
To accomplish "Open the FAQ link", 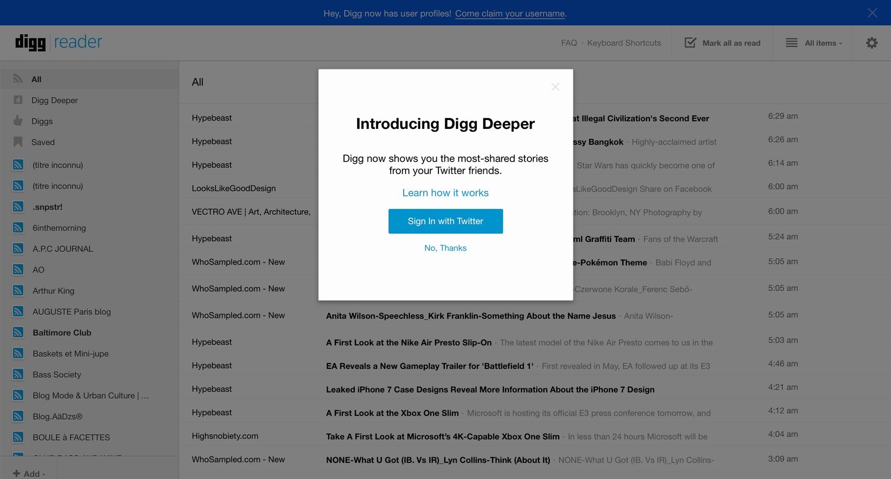I will click(x=569, y=43).
